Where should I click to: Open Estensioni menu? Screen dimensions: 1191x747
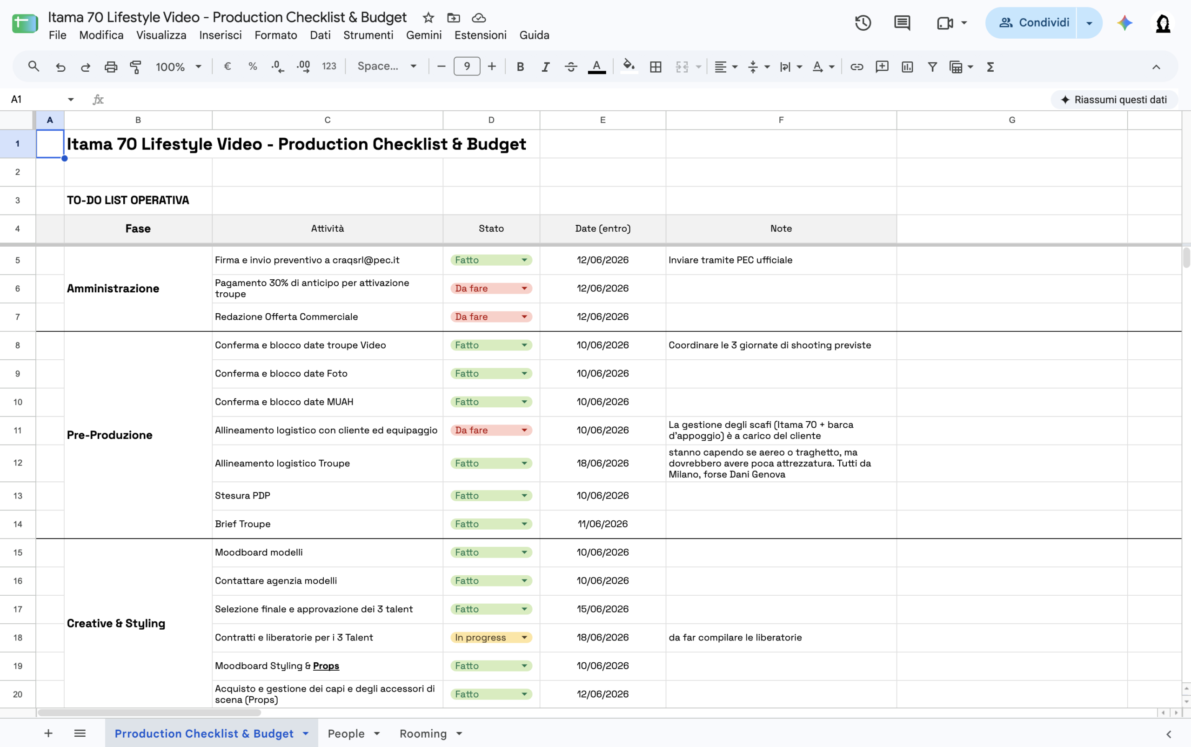(x=480, y=35)
